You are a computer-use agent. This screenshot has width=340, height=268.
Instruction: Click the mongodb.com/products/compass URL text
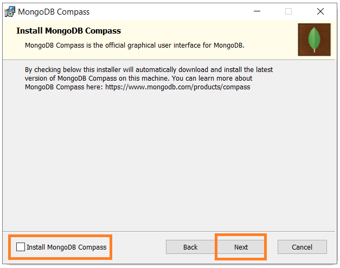point(177,87)
